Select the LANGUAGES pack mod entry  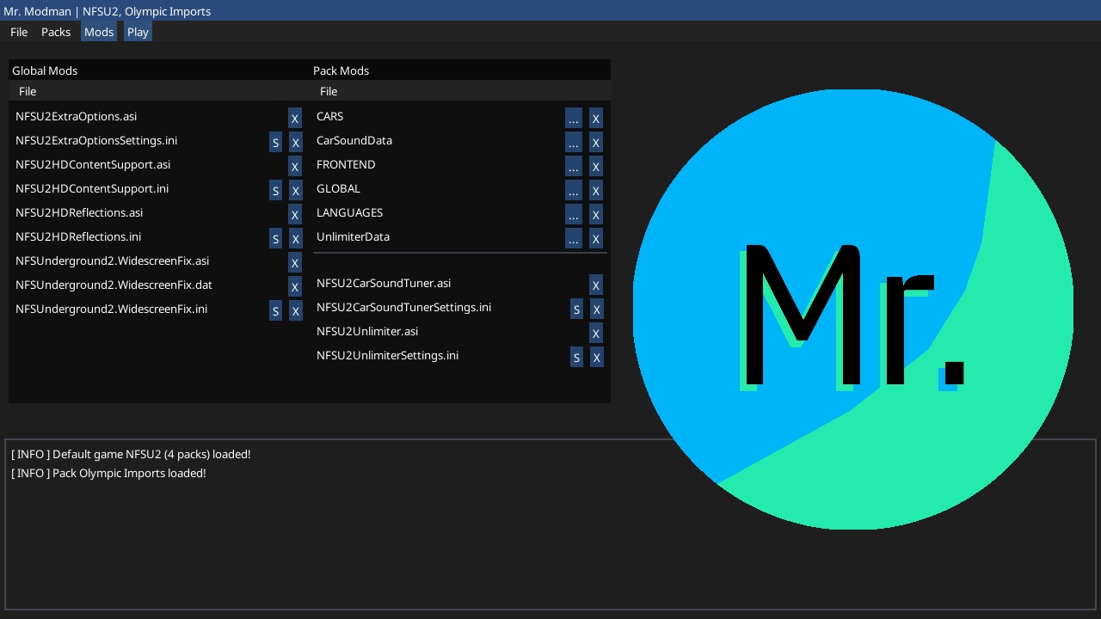click(349, 212)
